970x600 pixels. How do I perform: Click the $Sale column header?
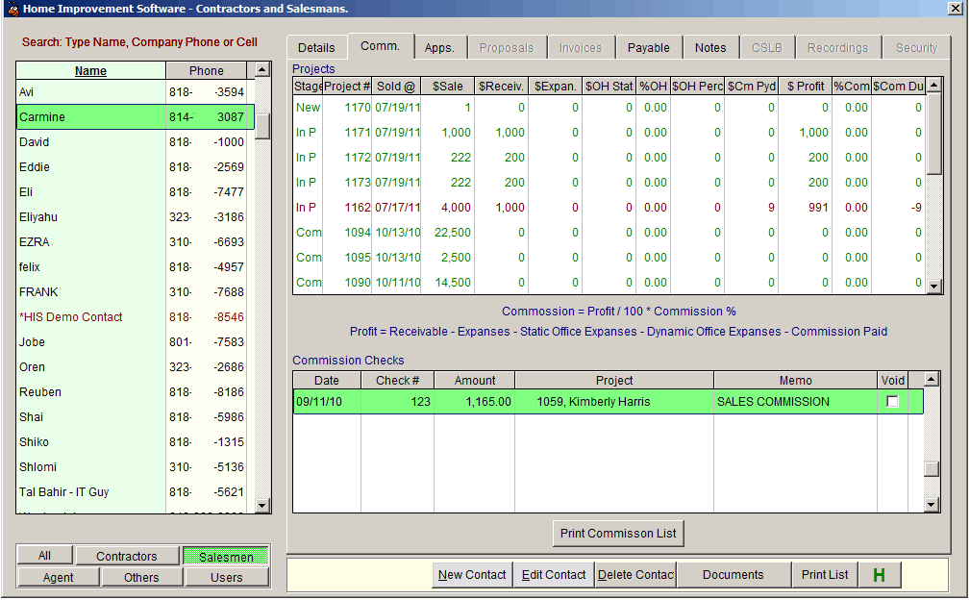coord(447,86)
